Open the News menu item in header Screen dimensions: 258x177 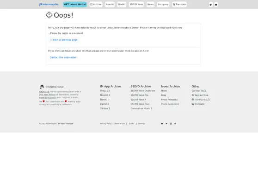150,4
